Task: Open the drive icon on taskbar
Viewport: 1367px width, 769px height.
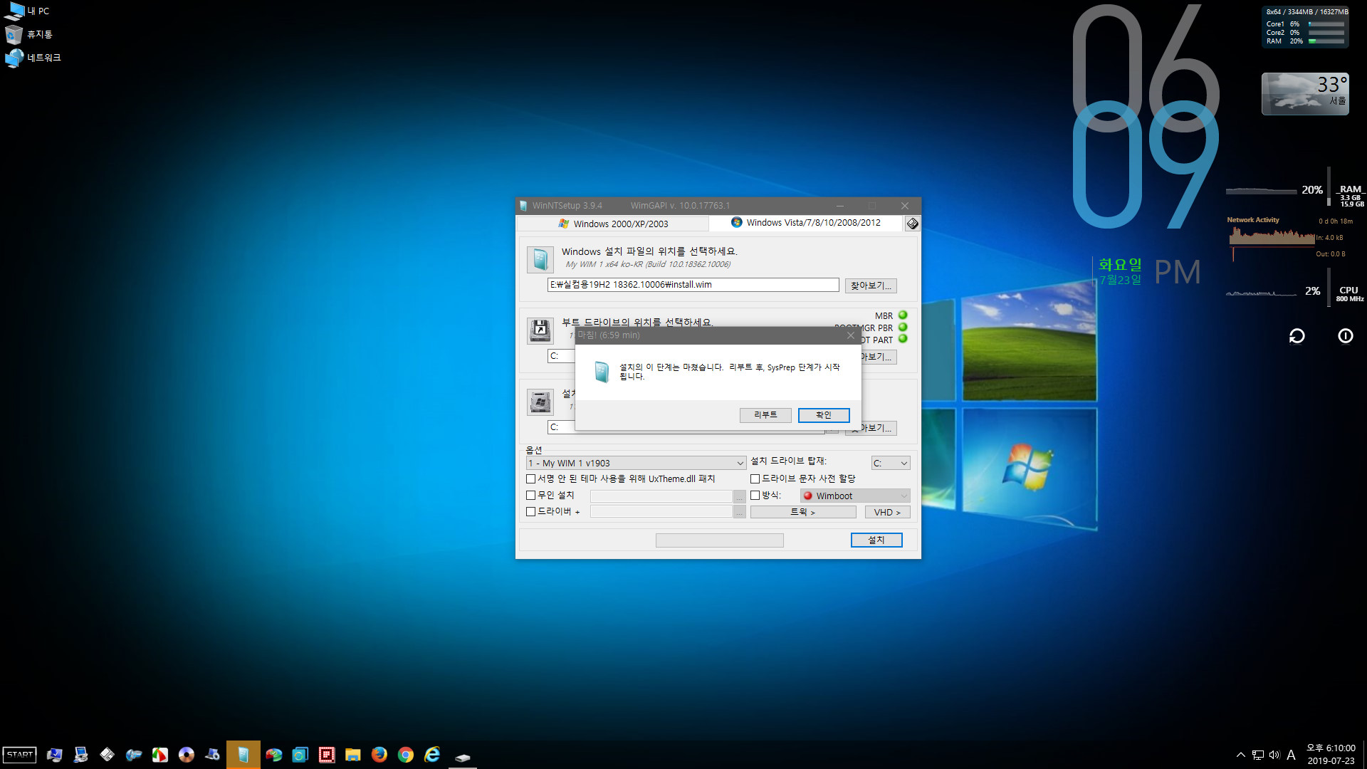Action: click(x=463, y=756)
